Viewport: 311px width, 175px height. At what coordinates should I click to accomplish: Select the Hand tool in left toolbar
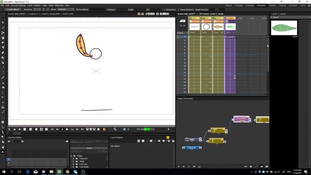click(3, 147)
